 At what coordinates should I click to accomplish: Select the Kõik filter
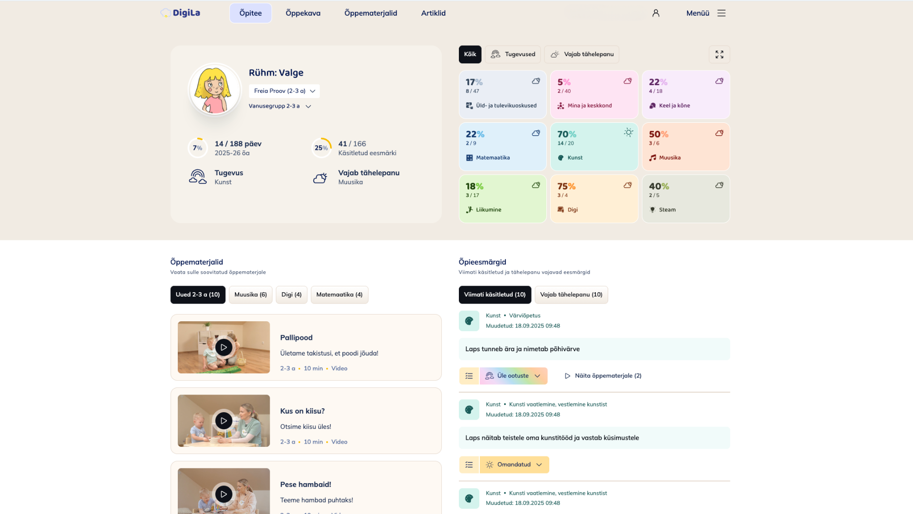(x=470, y=54)
